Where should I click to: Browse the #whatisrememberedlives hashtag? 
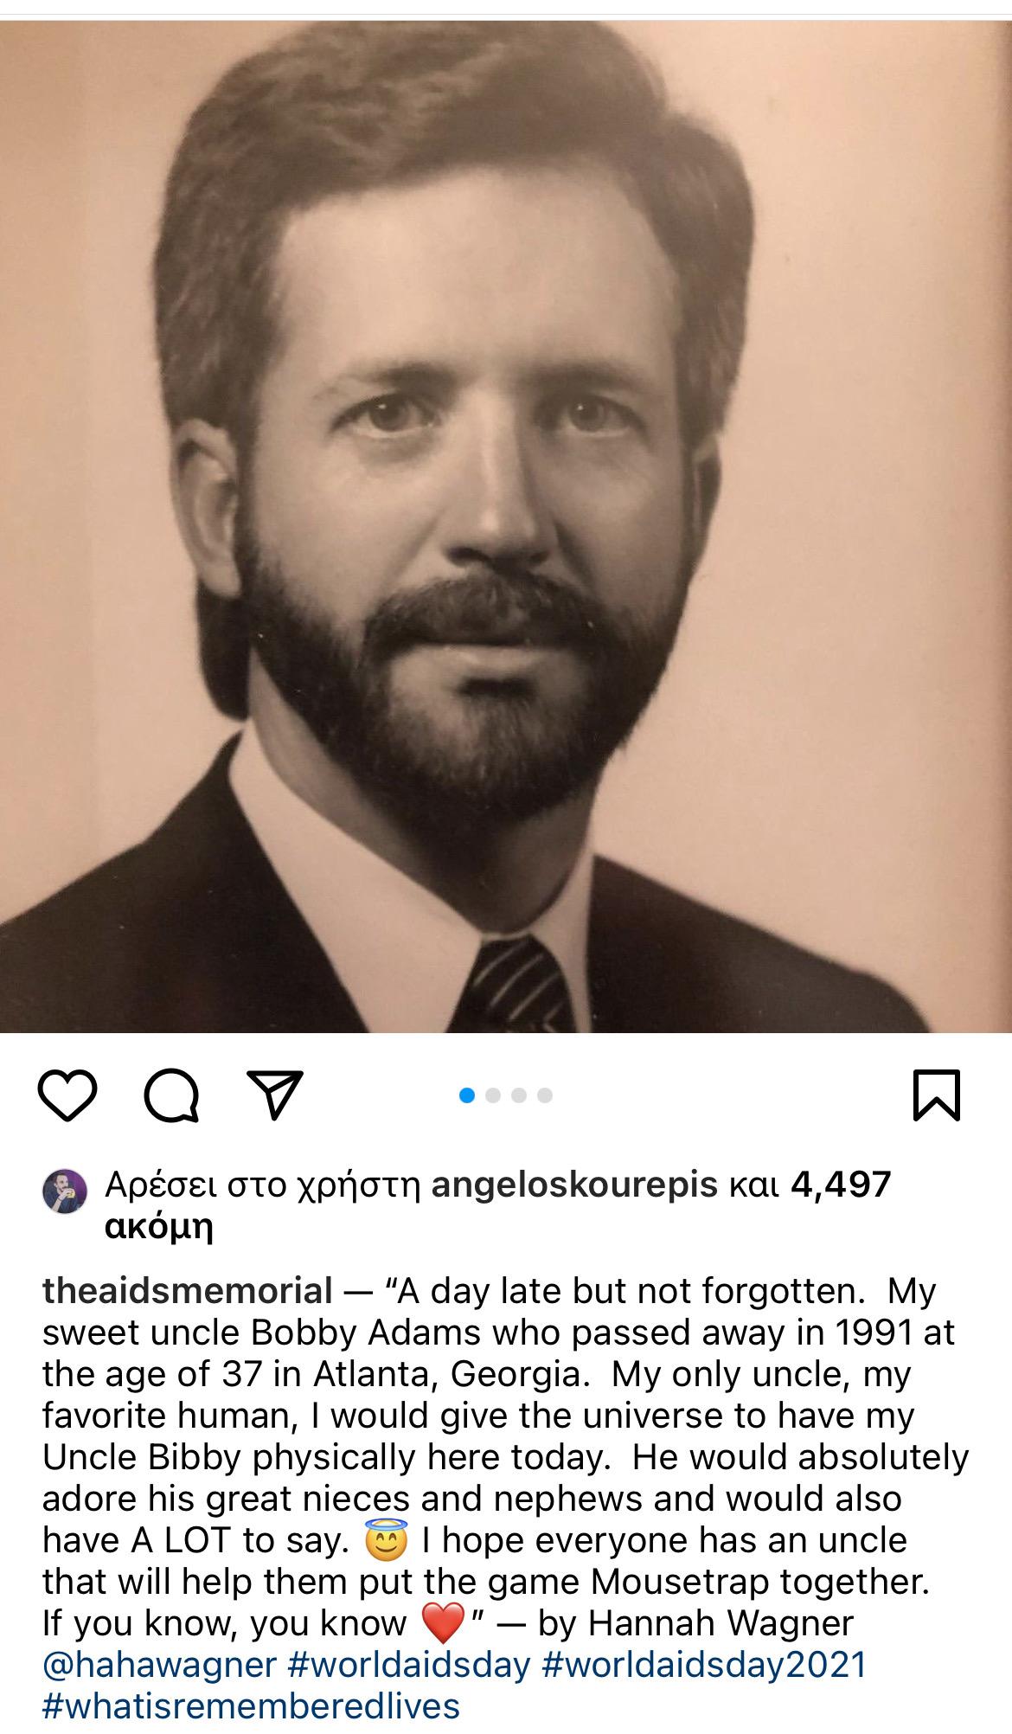point(251,1706)
